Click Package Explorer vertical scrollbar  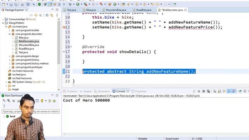pos(59,42)
